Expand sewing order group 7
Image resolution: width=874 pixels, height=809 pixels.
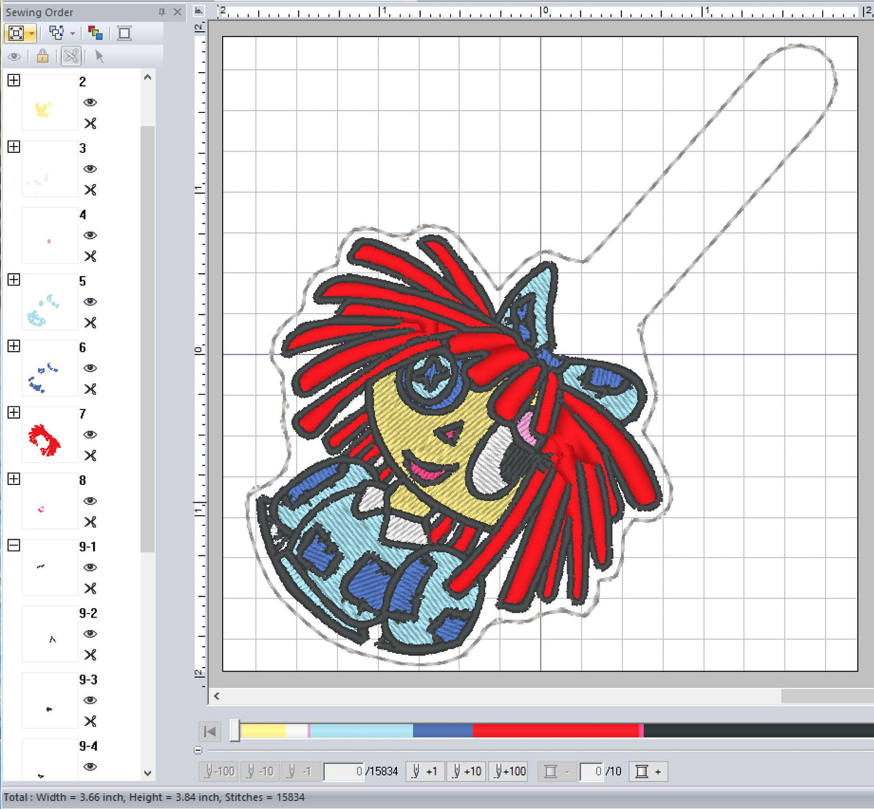click(13, 412)
